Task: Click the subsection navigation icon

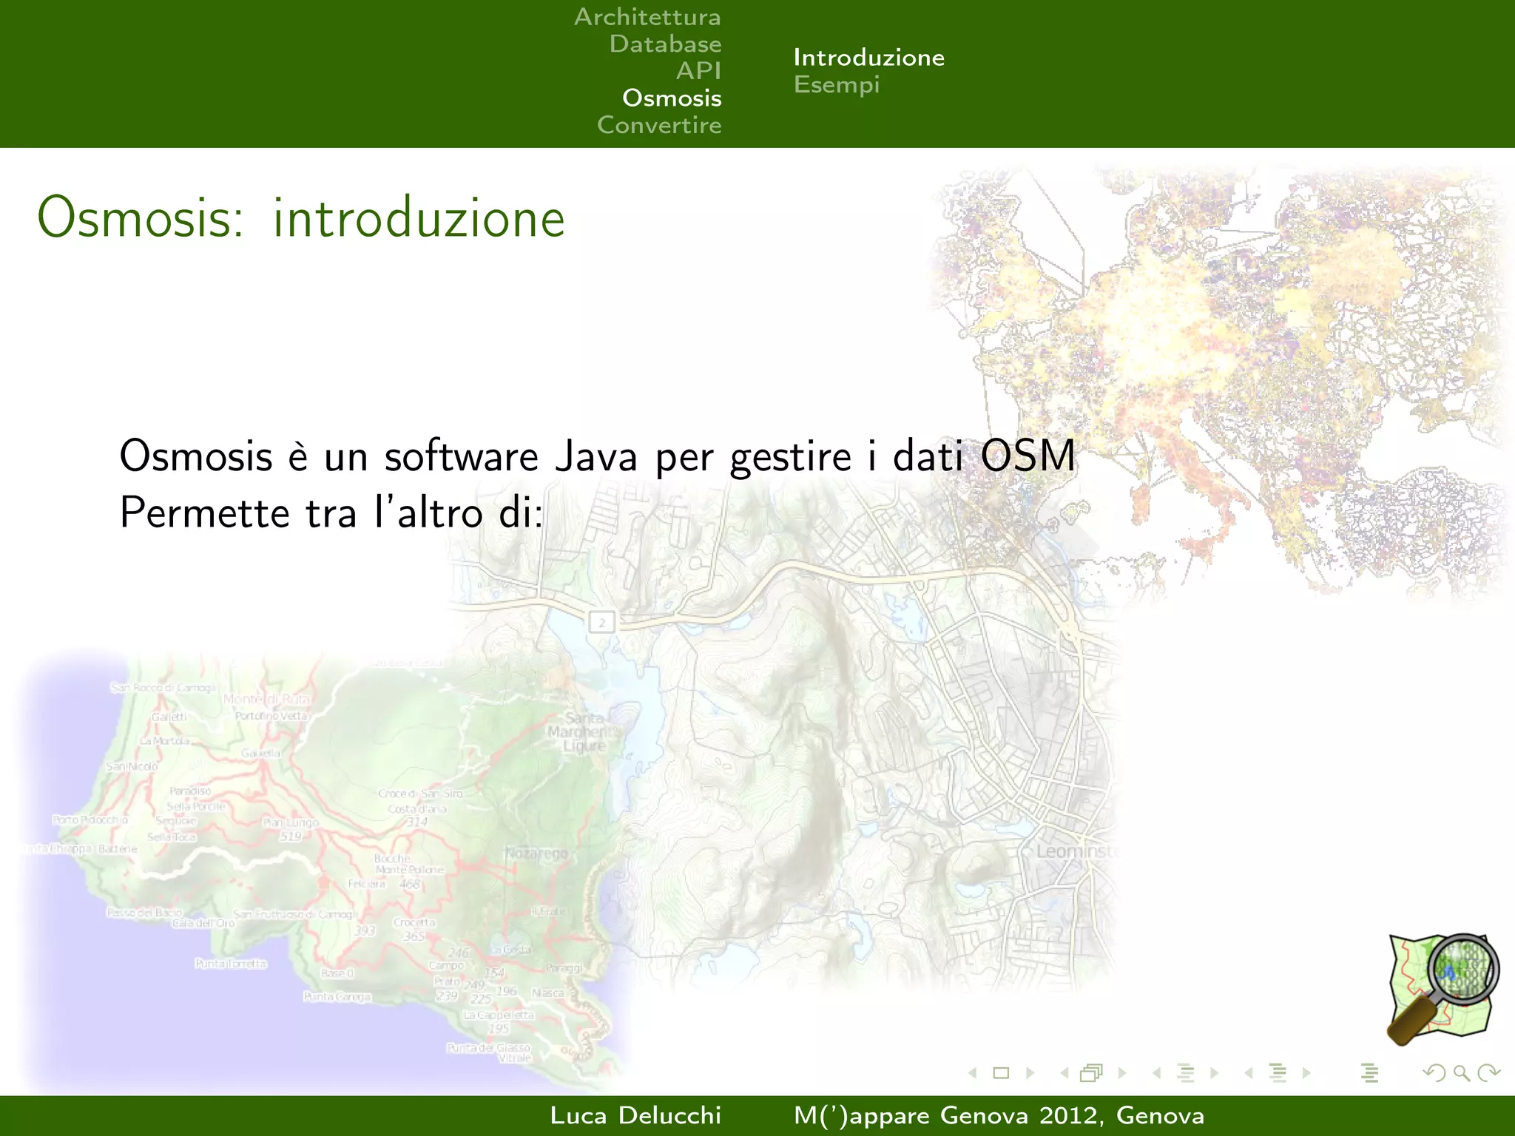Action: (x=1186, y=1073)
